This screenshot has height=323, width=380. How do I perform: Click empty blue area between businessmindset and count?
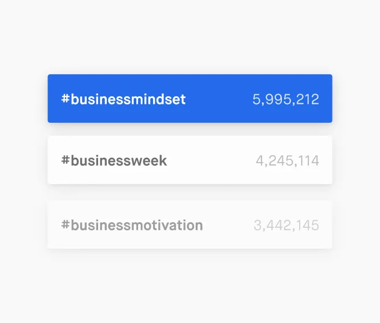tap(219, 99)
